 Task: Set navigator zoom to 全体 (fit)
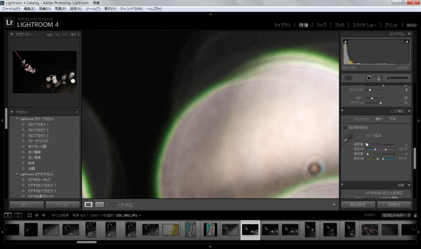(49, 35)
